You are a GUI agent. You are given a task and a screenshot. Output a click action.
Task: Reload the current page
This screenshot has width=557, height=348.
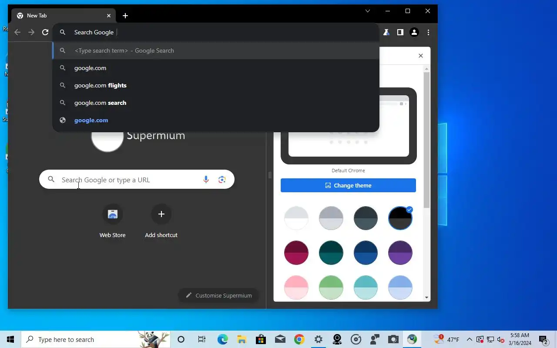click(45, 32)
